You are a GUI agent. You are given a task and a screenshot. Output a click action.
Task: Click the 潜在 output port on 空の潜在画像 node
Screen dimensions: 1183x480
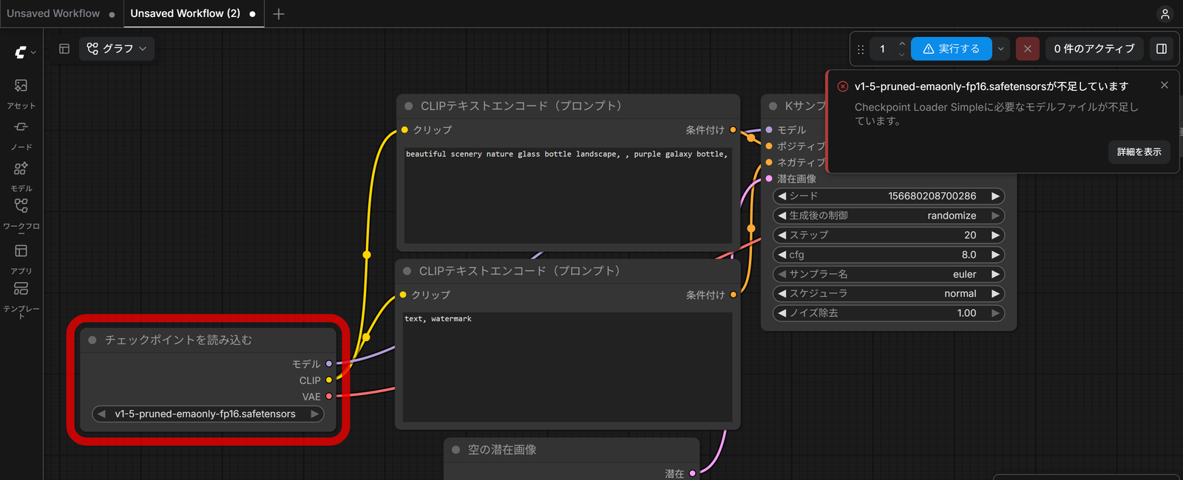point(692,473)
